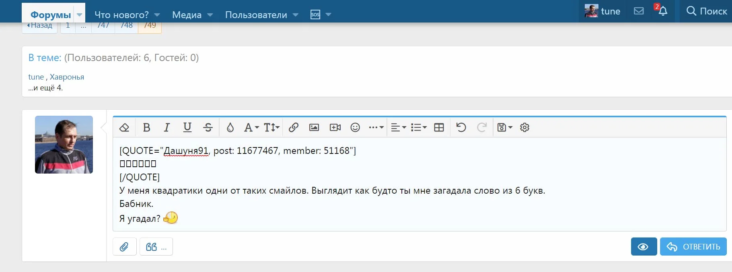
Task: Toggle BB code mode gear icon
Action: point(524,128)
